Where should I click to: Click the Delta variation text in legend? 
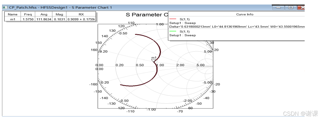pyautogui.click(x=237, y=27)
